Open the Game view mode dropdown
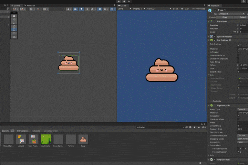Screen dimensions: 248x165 (124, 9)
